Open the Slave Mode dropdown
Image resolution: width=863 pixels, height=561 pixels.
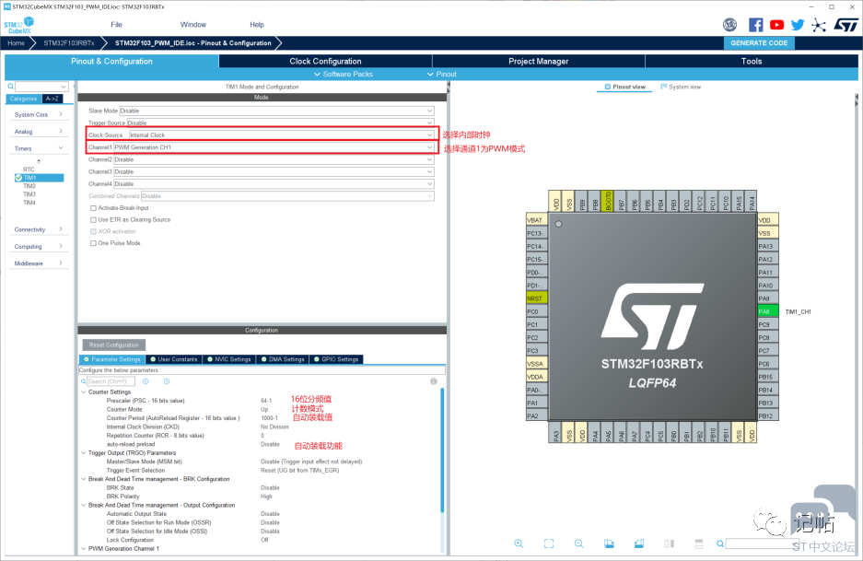pos(277,111)
